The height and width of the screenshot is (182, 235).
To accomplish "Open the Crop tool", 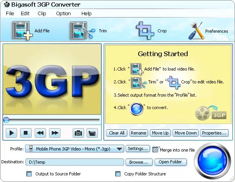I will click(145, 30).
